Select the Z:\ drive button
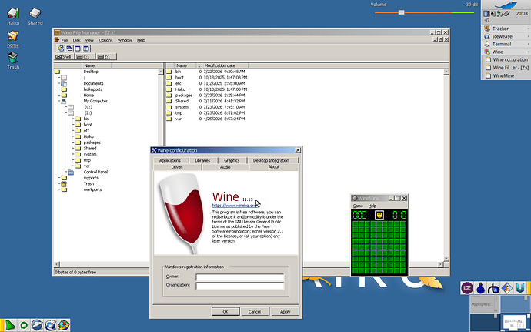The height and width of the screenshot is (332, 531). click(106, 57)
